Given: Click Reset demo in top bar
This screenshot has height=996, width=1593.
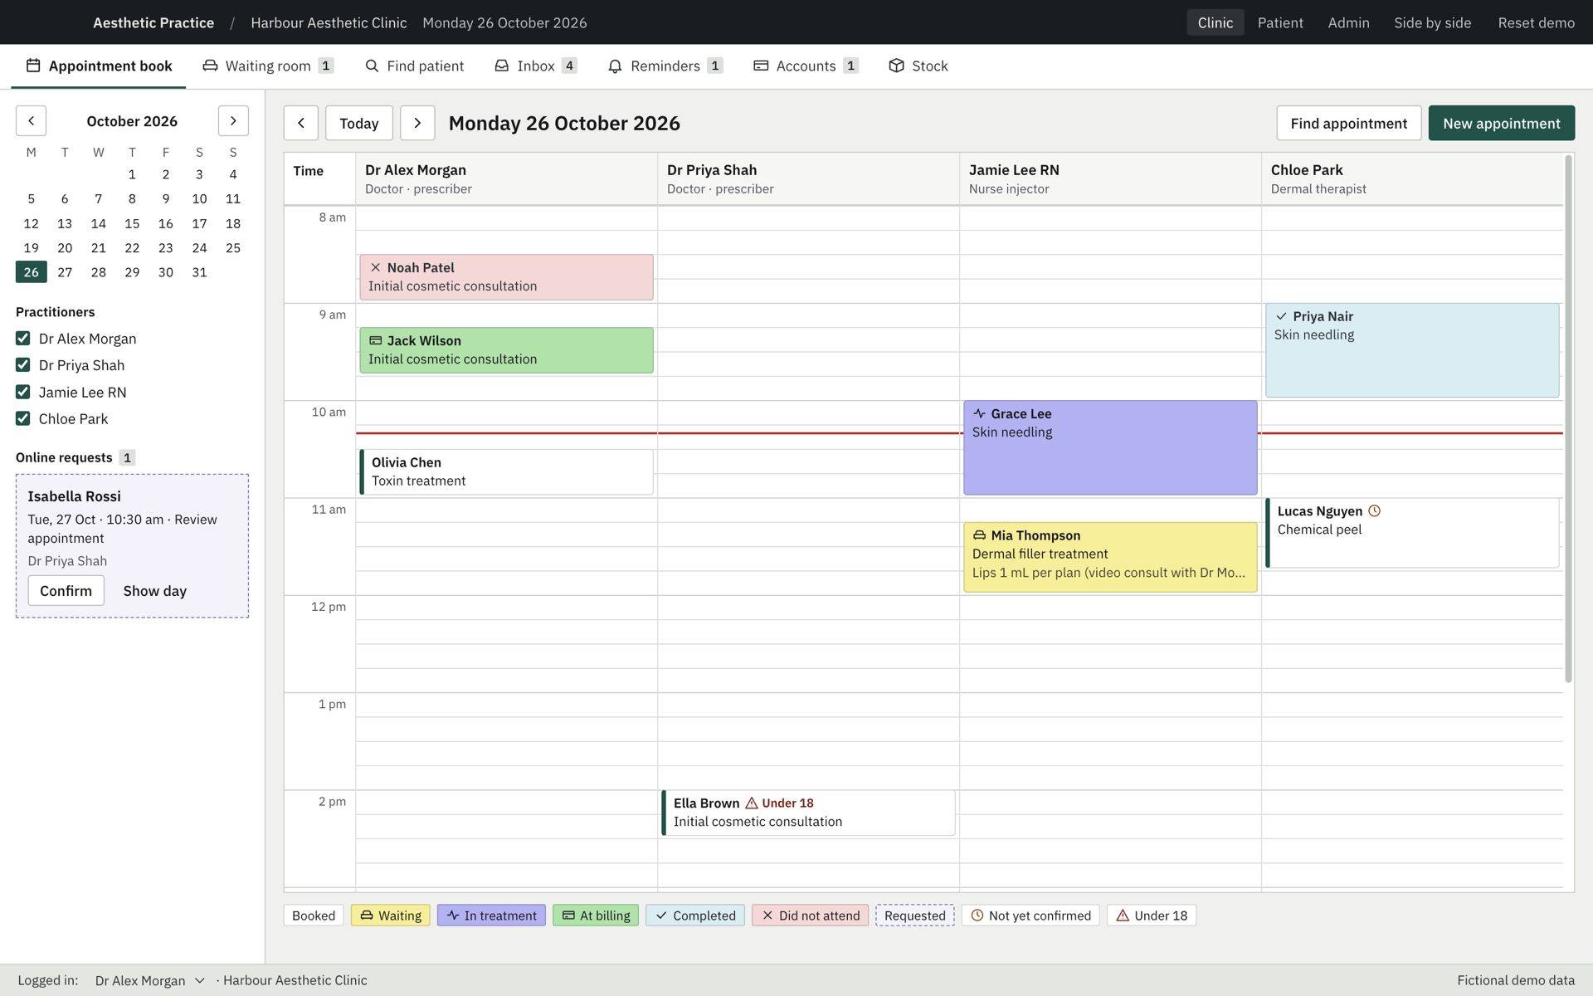Looking at the screenshot, I should pos(1536,22).
